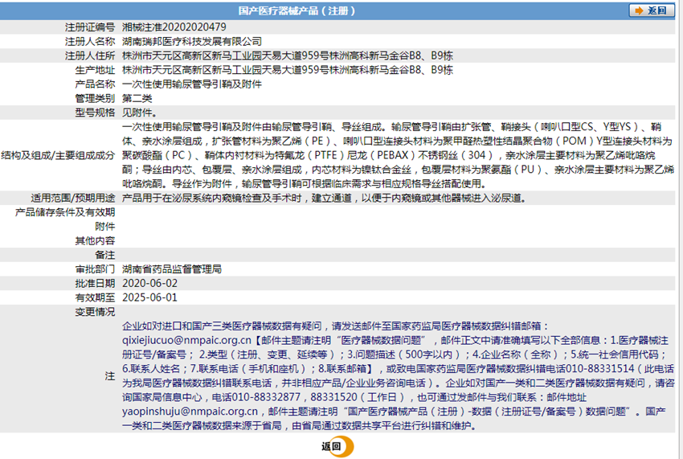The width and height of the screenshot is (683, 459).
Task: Click registration number 湘械注准20202020479
Action: [x=174, y=27]
